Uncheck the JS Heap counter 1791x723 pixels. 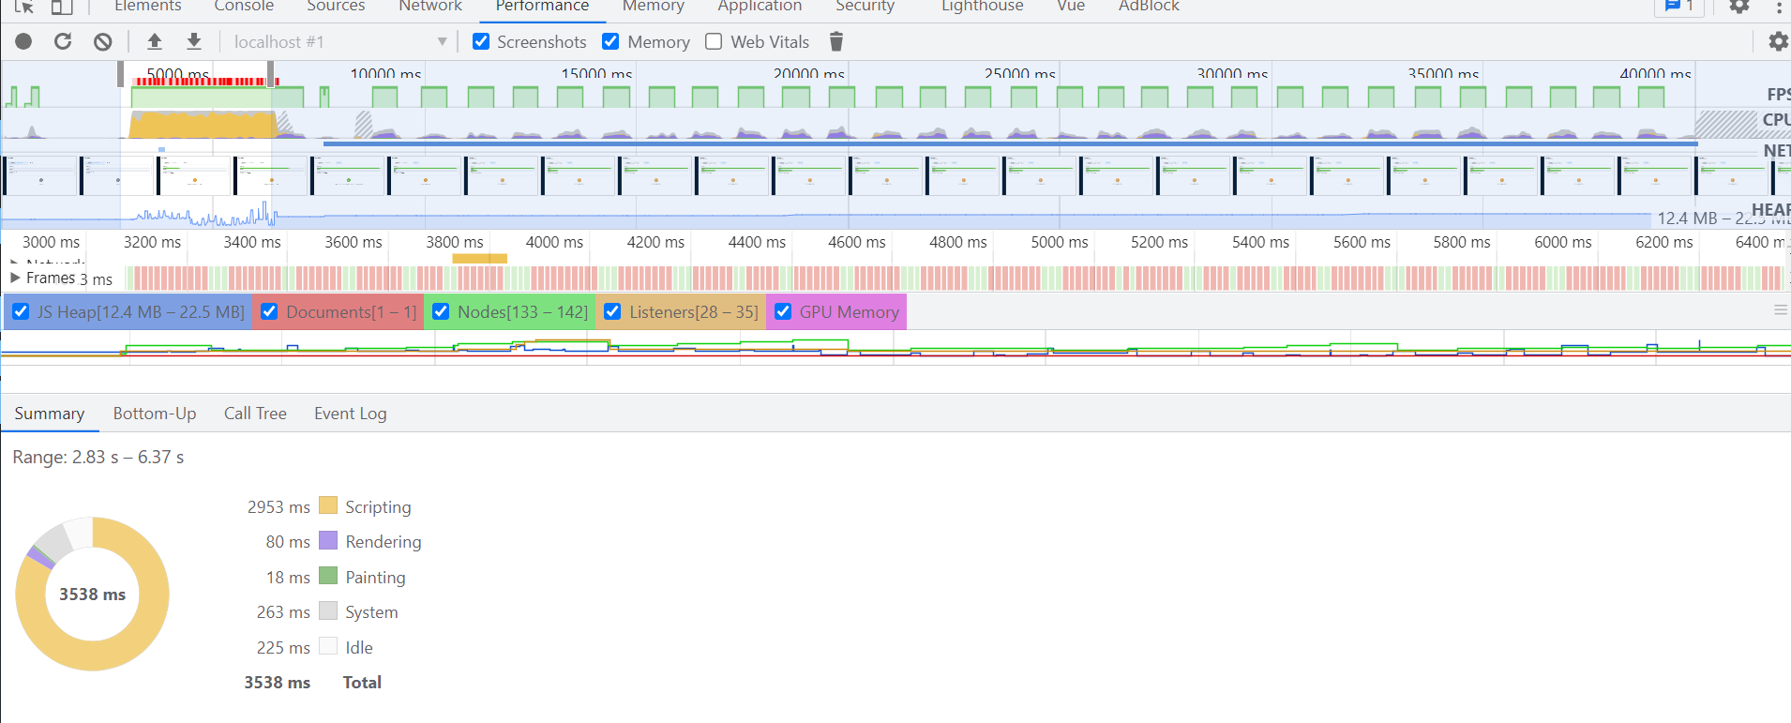(x=21, y=312)
